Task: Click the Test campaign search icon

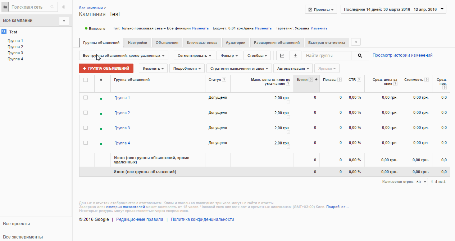Action: (x=4, y=32)
